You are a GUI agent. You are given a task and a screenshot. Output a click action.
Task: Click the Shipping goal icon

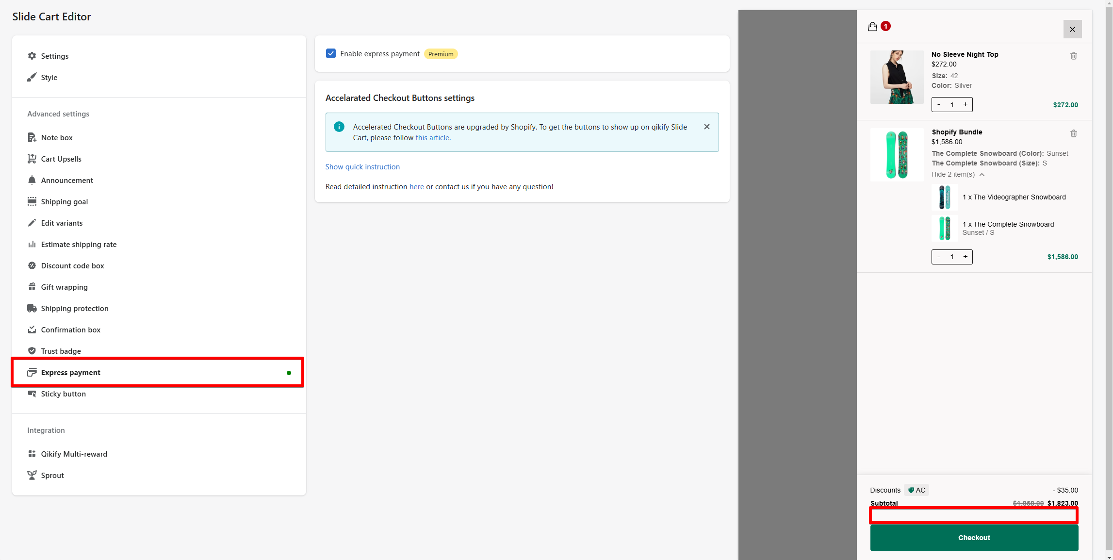pyautogui.click(x=32, y=201)
